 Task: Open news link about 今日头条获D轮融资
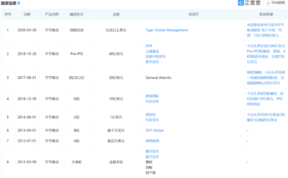coord(265,99)
